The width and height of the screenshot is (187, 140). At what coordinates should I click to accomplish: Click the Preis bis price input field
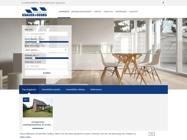pos(46,66)
